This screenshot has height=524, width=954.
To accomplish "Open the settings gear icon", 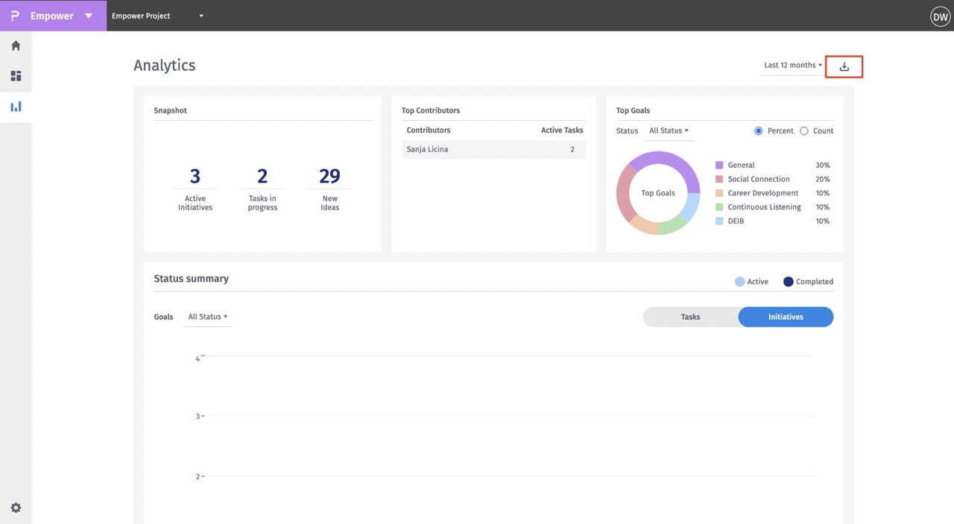I will 16,508.
